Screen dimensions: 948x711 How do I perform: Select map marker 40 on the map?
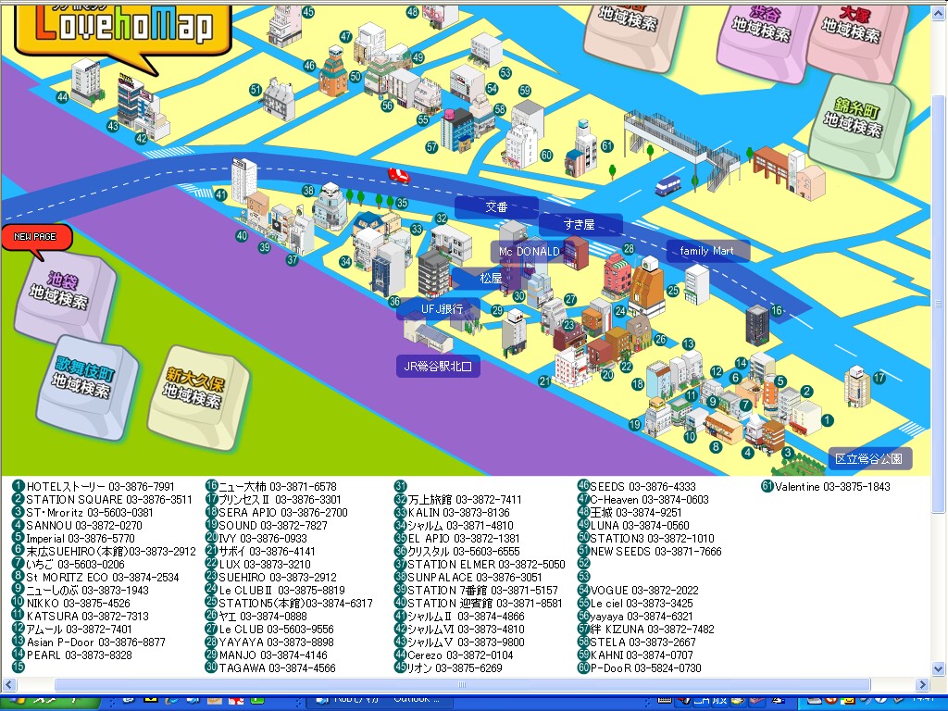(x=242, y=236)
